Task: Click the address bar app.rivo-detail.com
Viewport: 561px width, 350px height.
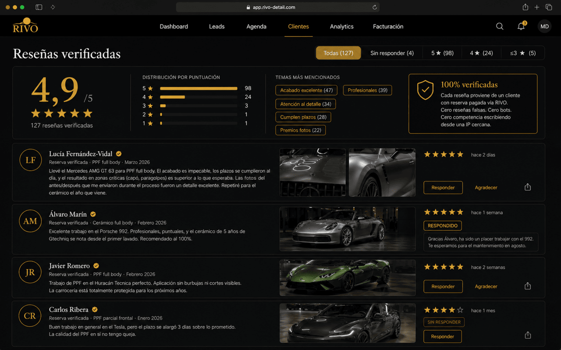Action: tap(277, 7)
